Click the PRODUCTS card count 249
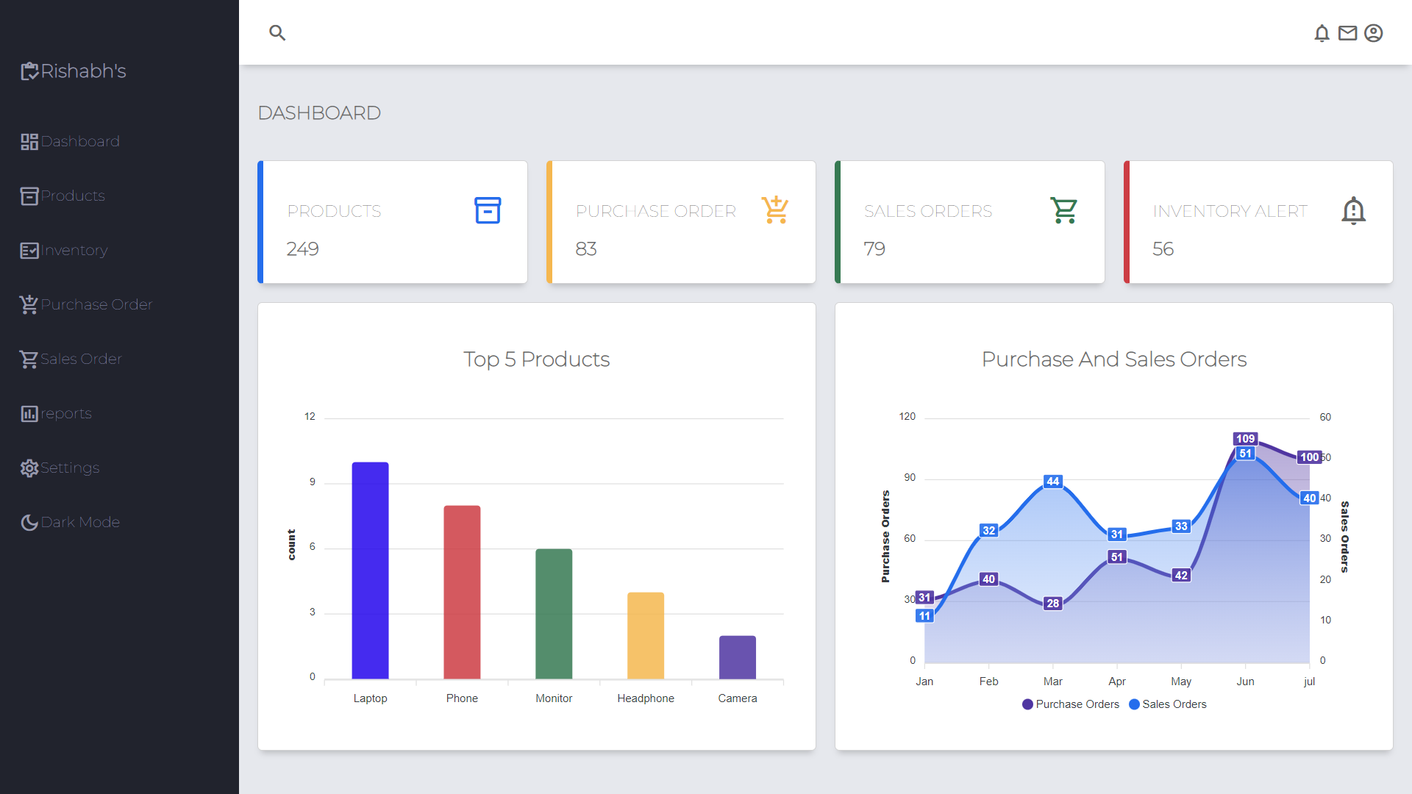This screenshot has height=794, width=1412. pos(302,248)
